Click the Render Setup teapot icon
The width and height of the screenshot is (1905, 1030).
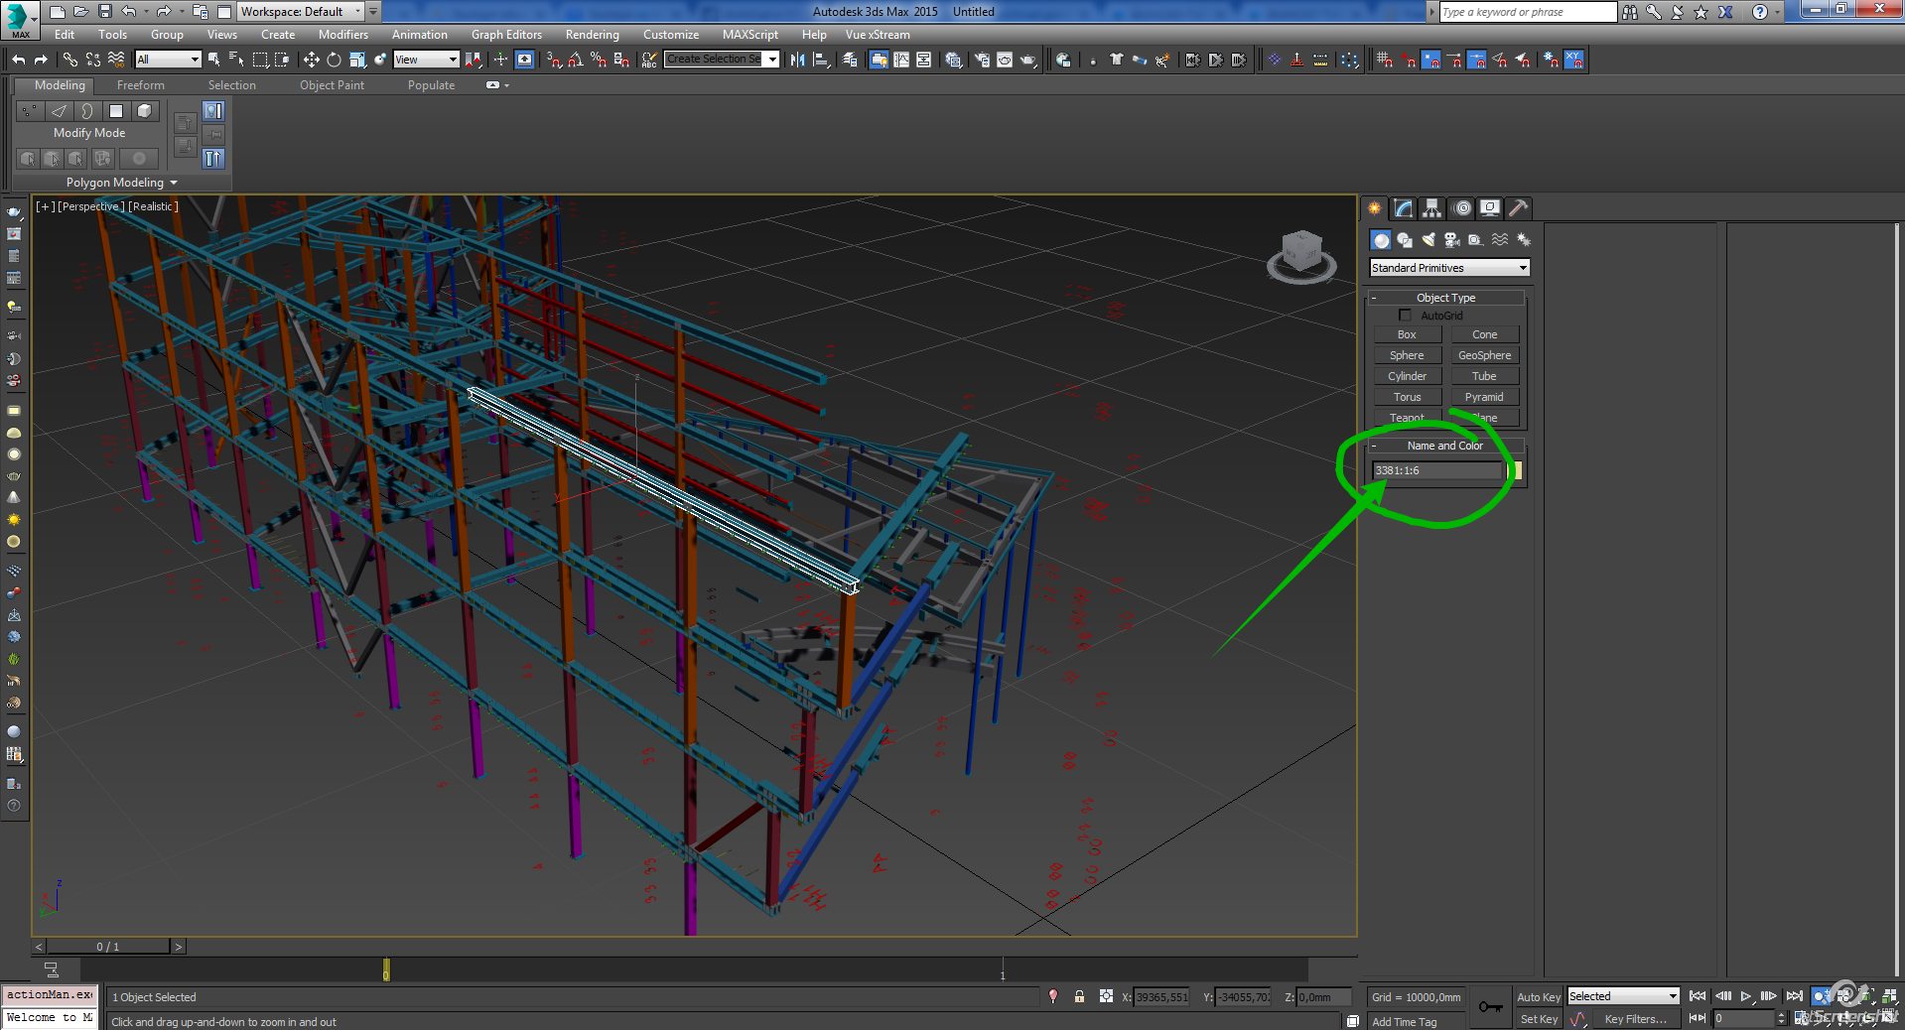pyautogui.click(x=981, y=60)
